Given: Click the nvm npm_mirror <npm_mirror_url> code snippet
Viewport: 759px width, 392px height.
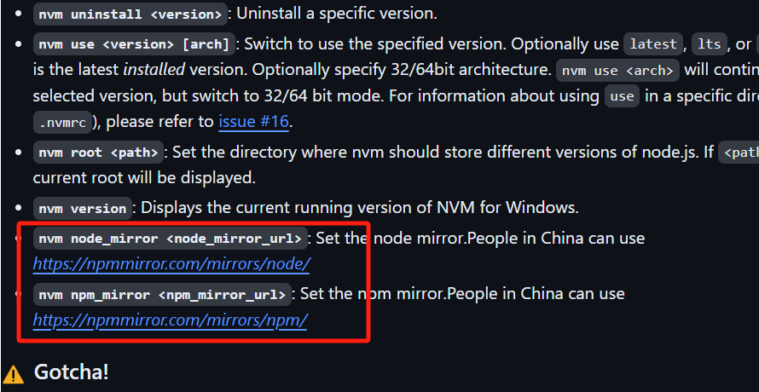Looking at the screenshot, I should pyautogui.click(x=162, y=294).
